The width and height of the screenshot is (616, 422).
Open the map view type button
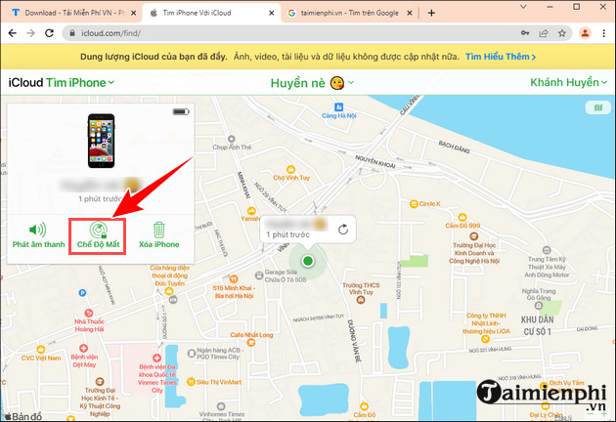[x=598, y=107]
